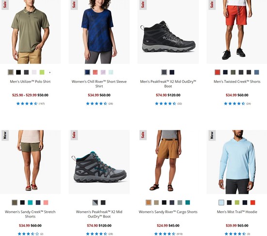Open Women's Sandy Creek Stretch Shorts link
Image resolution: width=267 pixels, height=236 pixels.
(x=30, y=214)
